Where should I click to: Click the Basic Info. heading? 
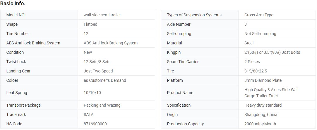(x=13, y=4)
